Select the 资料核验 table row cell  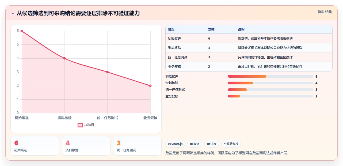click(x=175, y=48)
